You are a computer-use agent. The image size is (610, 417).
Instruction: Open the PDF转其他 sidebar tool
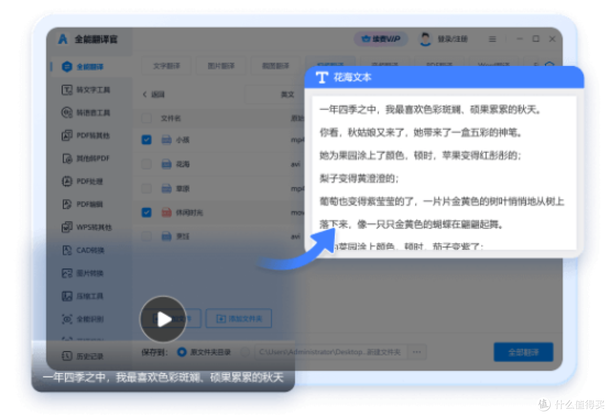(x=86, y=135)
